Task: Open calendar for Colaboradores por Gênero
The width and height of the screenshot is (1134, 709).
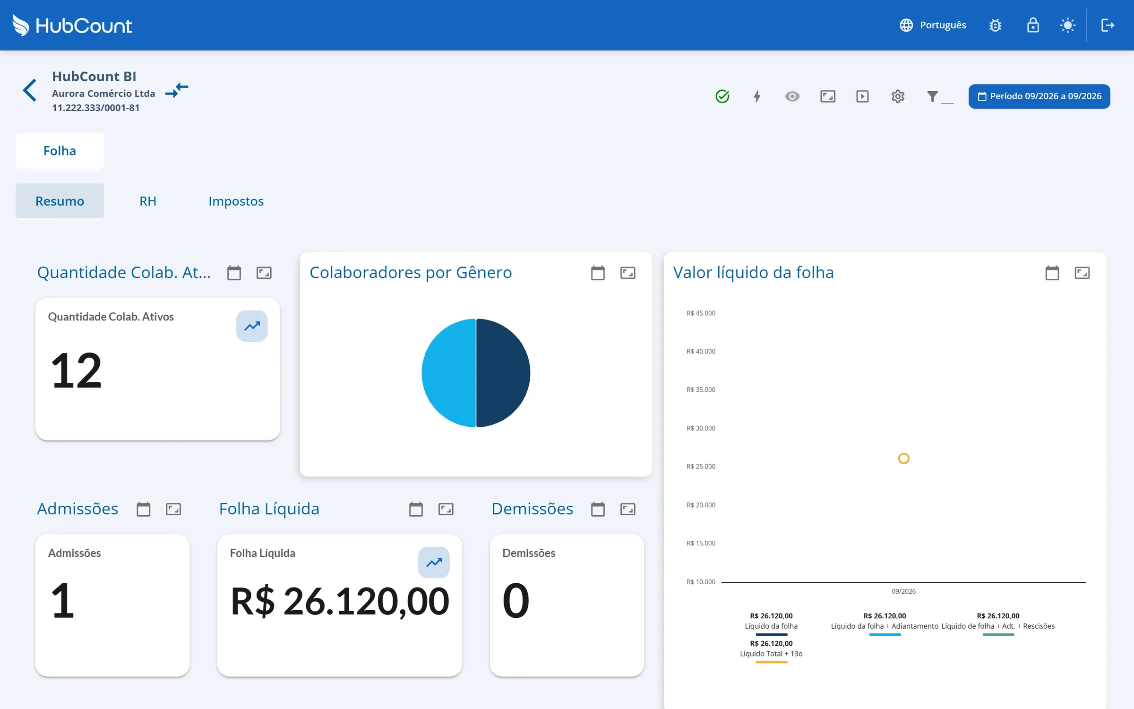Action: tap(598, 273)
